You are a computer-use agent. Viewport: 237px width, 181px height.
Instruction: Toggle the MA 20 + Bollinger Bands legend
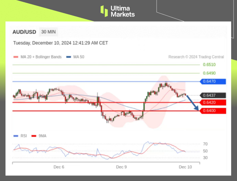[x=37, y=57]
